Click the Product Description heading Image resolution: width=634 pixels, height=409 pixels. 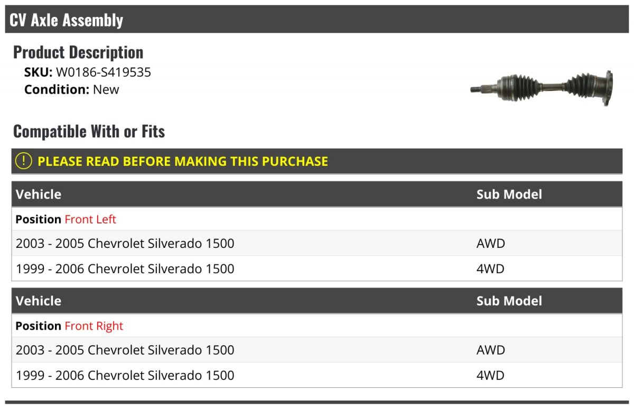(78, 52)
